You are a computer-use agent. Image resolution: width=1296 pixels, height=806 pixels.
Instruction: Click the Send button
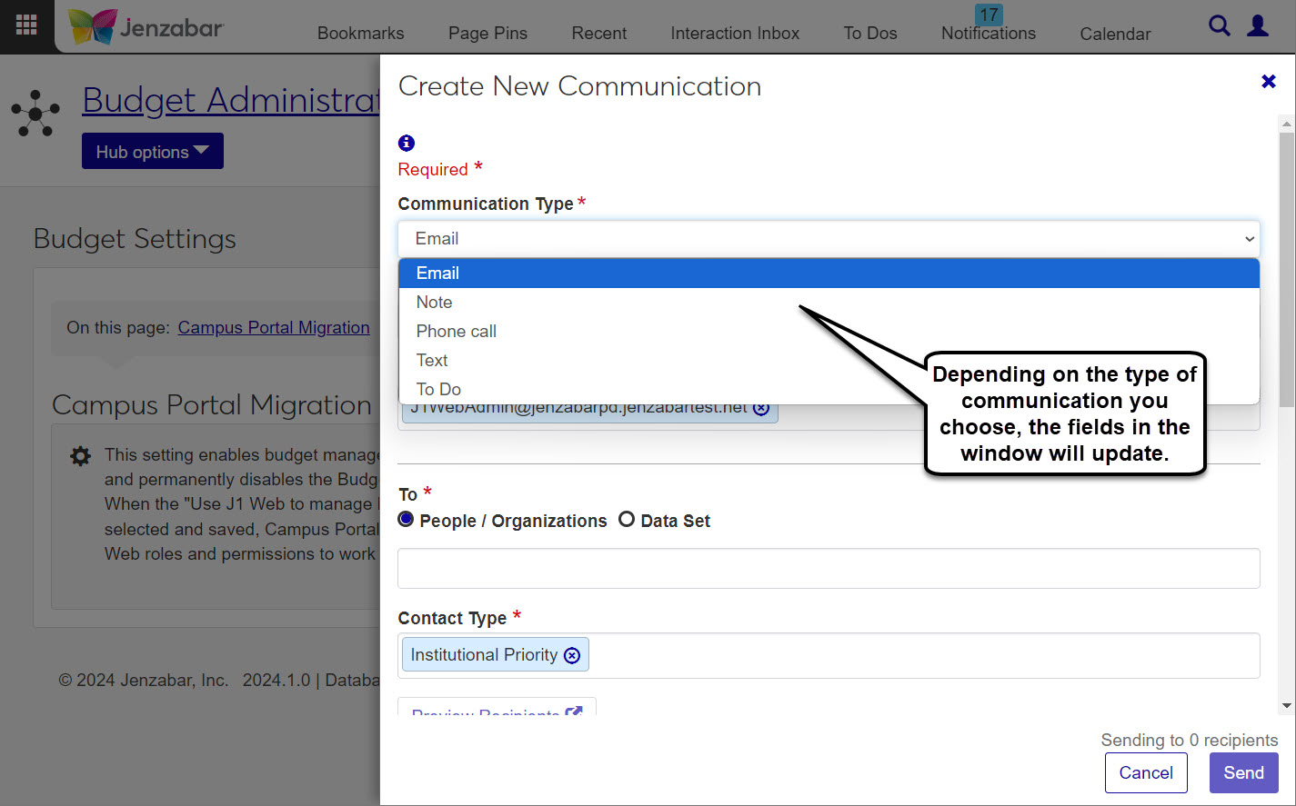(x=1243, y=772)
